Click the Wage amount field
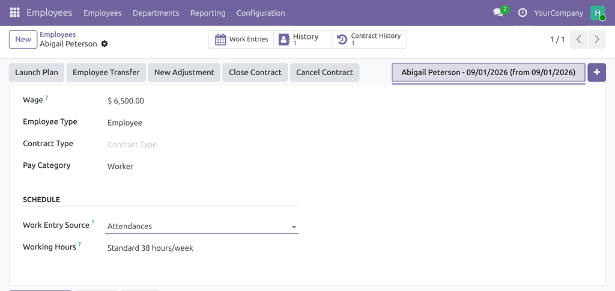Image resolution: width=615 pixels, height=291 pixels. (x=203, y=101)
